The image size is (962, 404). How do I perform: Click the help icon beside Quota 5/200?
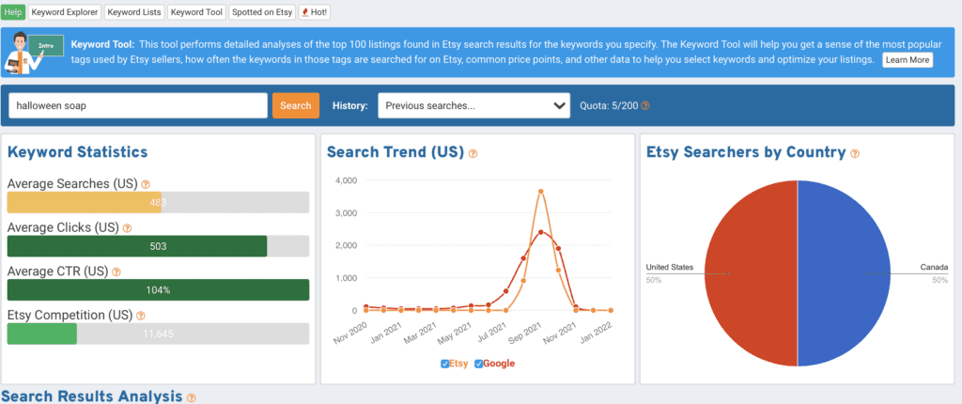(644, 105)
